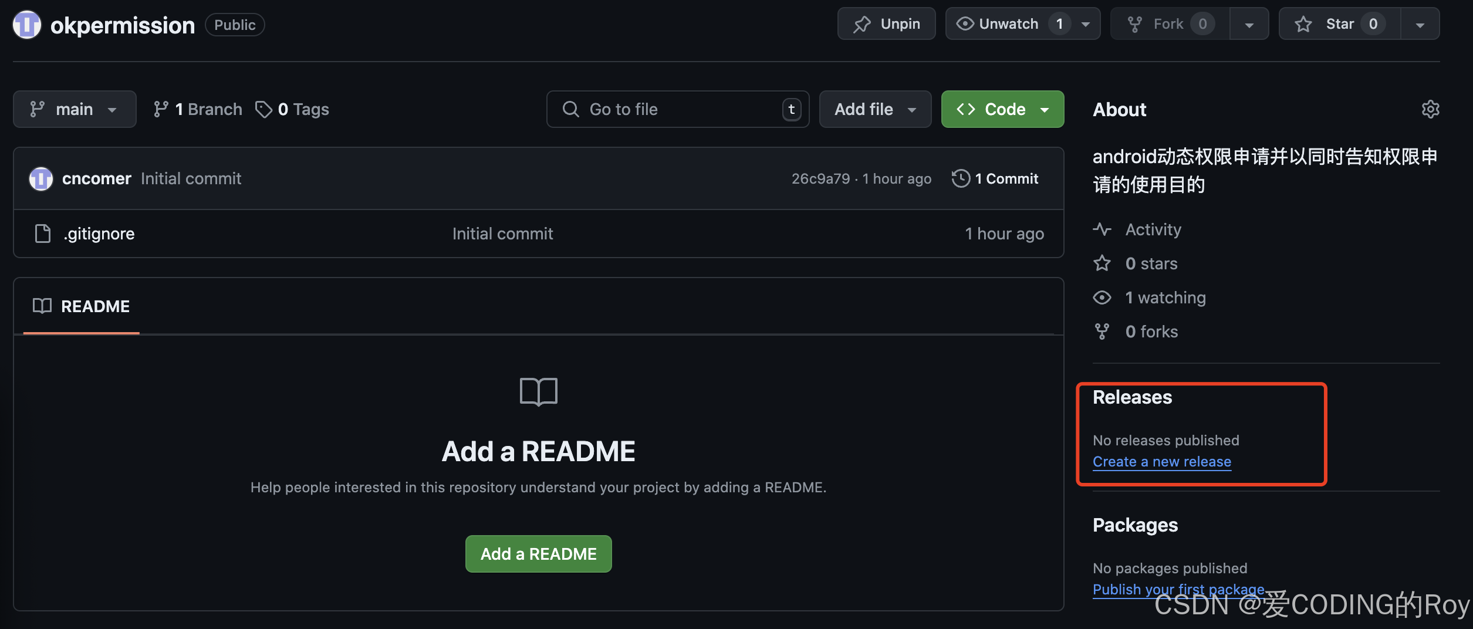View the 0 Tags link
This screenshot has height=629, width=1473.
tap(292, 109)
